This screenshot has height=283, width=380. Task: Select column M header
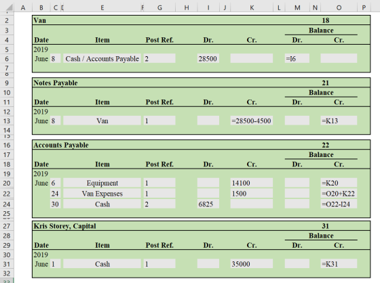click(297, 7)
